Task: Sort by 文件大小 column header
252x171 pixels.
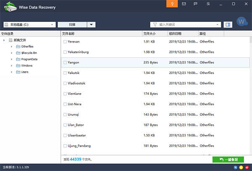Action: [x=155, y=34]
